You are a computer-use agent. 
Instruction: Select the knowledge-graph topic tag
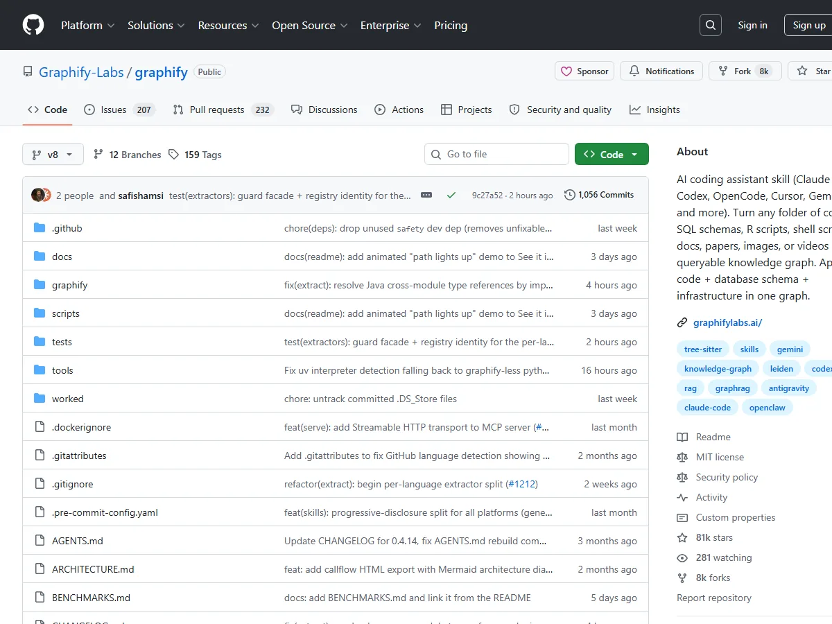click(x=718, y=369)
